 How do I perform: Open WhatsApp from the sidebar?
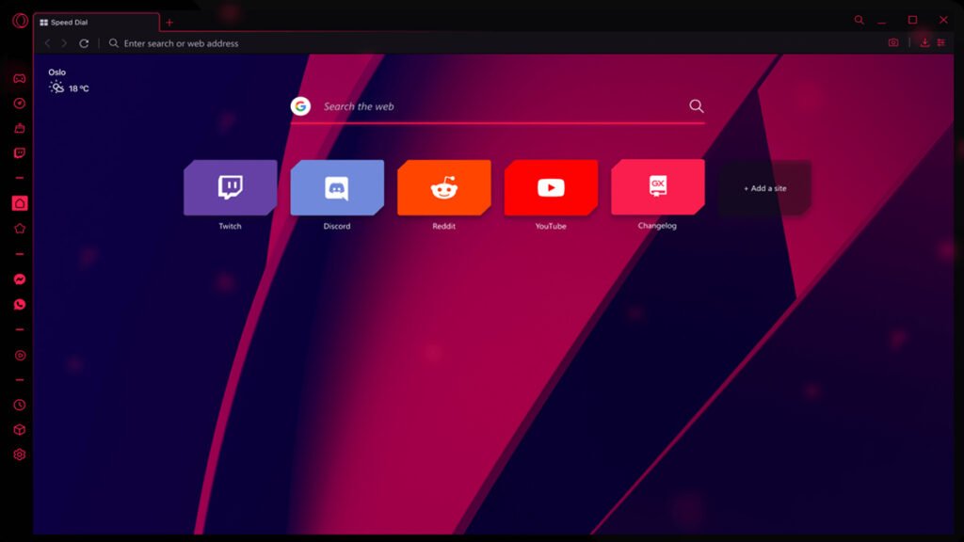19,303
